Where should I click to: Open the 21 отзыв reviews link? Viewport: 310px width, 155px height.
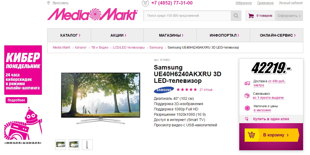206,90
